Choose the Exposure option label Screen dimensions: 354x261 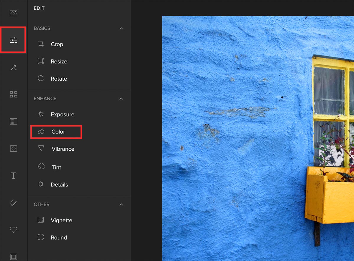(x=63, y=114)
